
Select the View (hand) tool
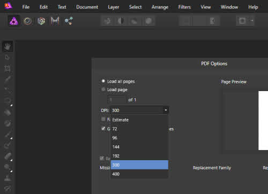pyautogui.click(x=8, y=47)
